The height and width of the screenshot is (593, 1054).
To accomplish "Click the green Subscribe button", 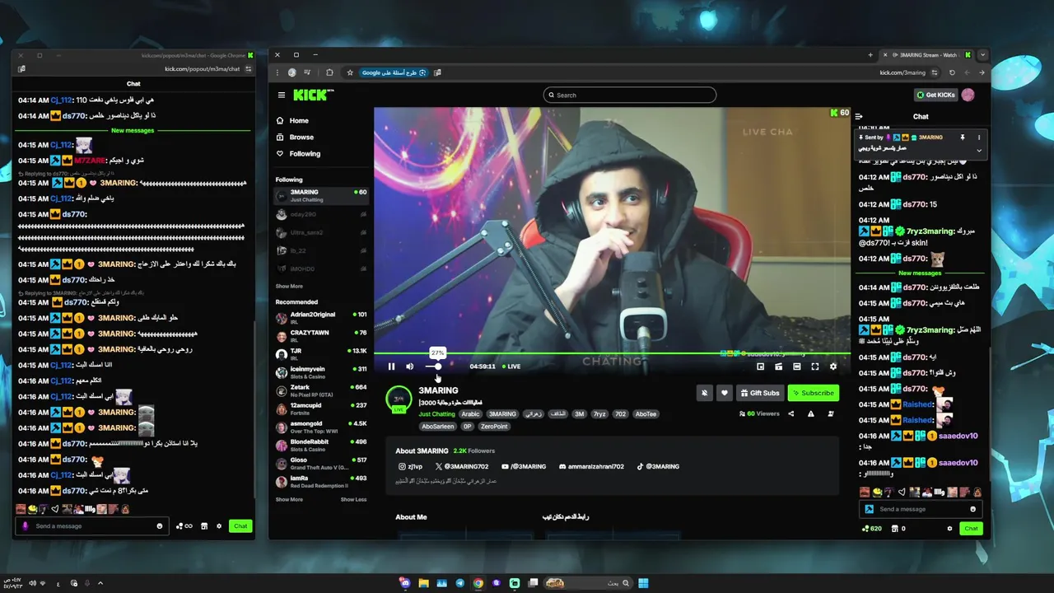I will coord(813,393).
